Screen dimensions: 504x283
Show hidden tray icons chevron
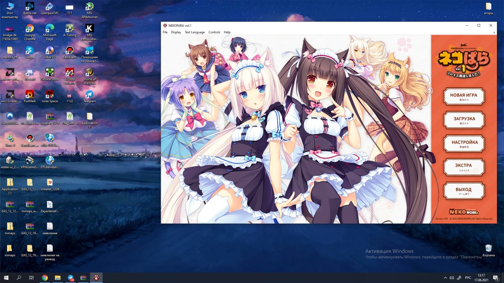point(445,278)
